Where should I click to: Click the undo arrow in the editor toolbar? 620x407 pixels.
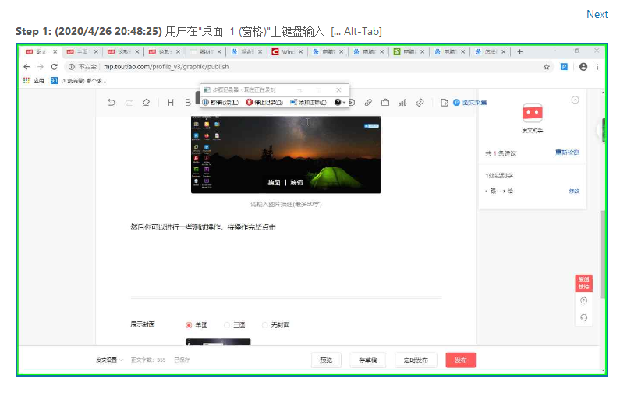pos(112,103)
